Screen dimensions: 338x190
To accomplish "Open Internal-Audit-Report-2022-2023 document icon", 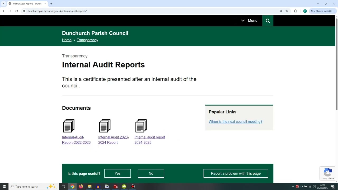I will pyautogui.click(x=69, y=126).
